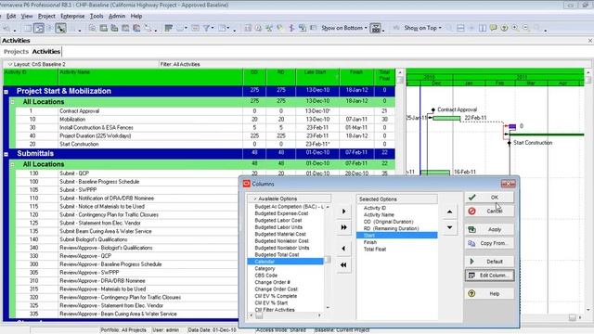Select Finish in Selected Options list
Screen dimensions: 594x334
click(370, 242)
